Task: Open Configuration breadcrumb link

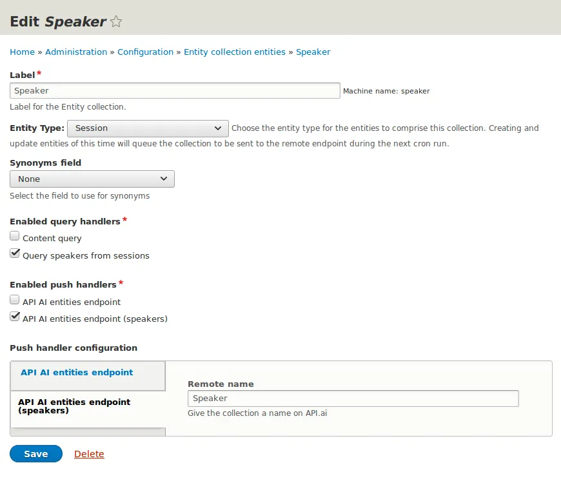Action: [x=145, y=52]
